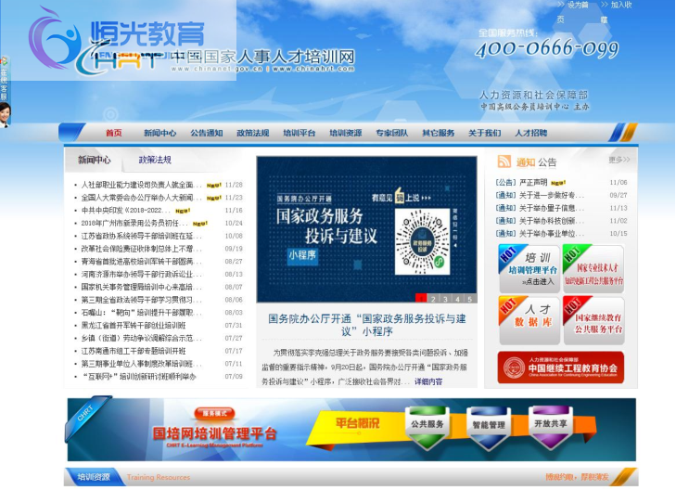The width and height of the screenshot is (676, 503).
Task: Click the 开放共享 purple badge icon
Action: pos(551,426)
